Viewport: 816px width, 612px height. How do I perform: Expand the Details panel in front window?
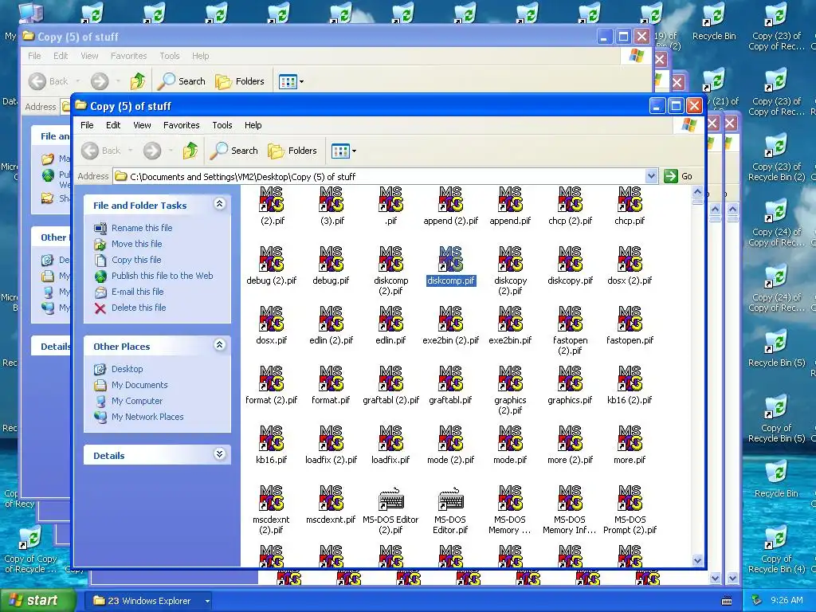[220, 454]
